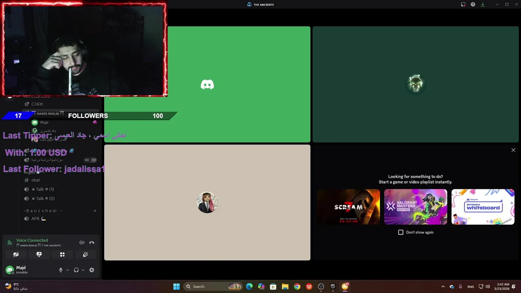Open the tray volume speaker icon

[488, 286]
